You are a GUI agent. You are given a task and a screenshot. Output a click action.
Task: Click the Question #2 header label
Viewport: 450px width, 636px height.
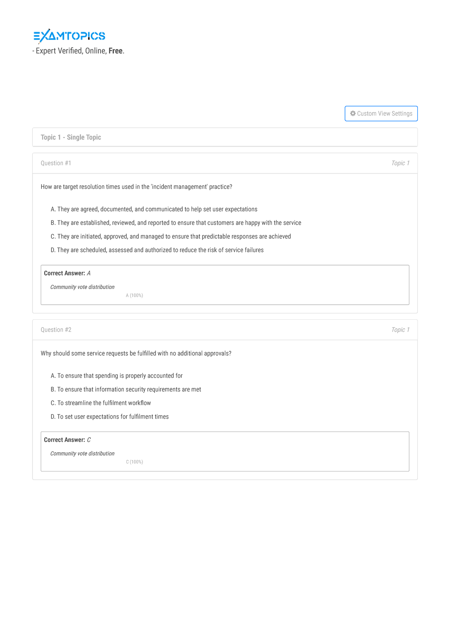tap(56, 330)
